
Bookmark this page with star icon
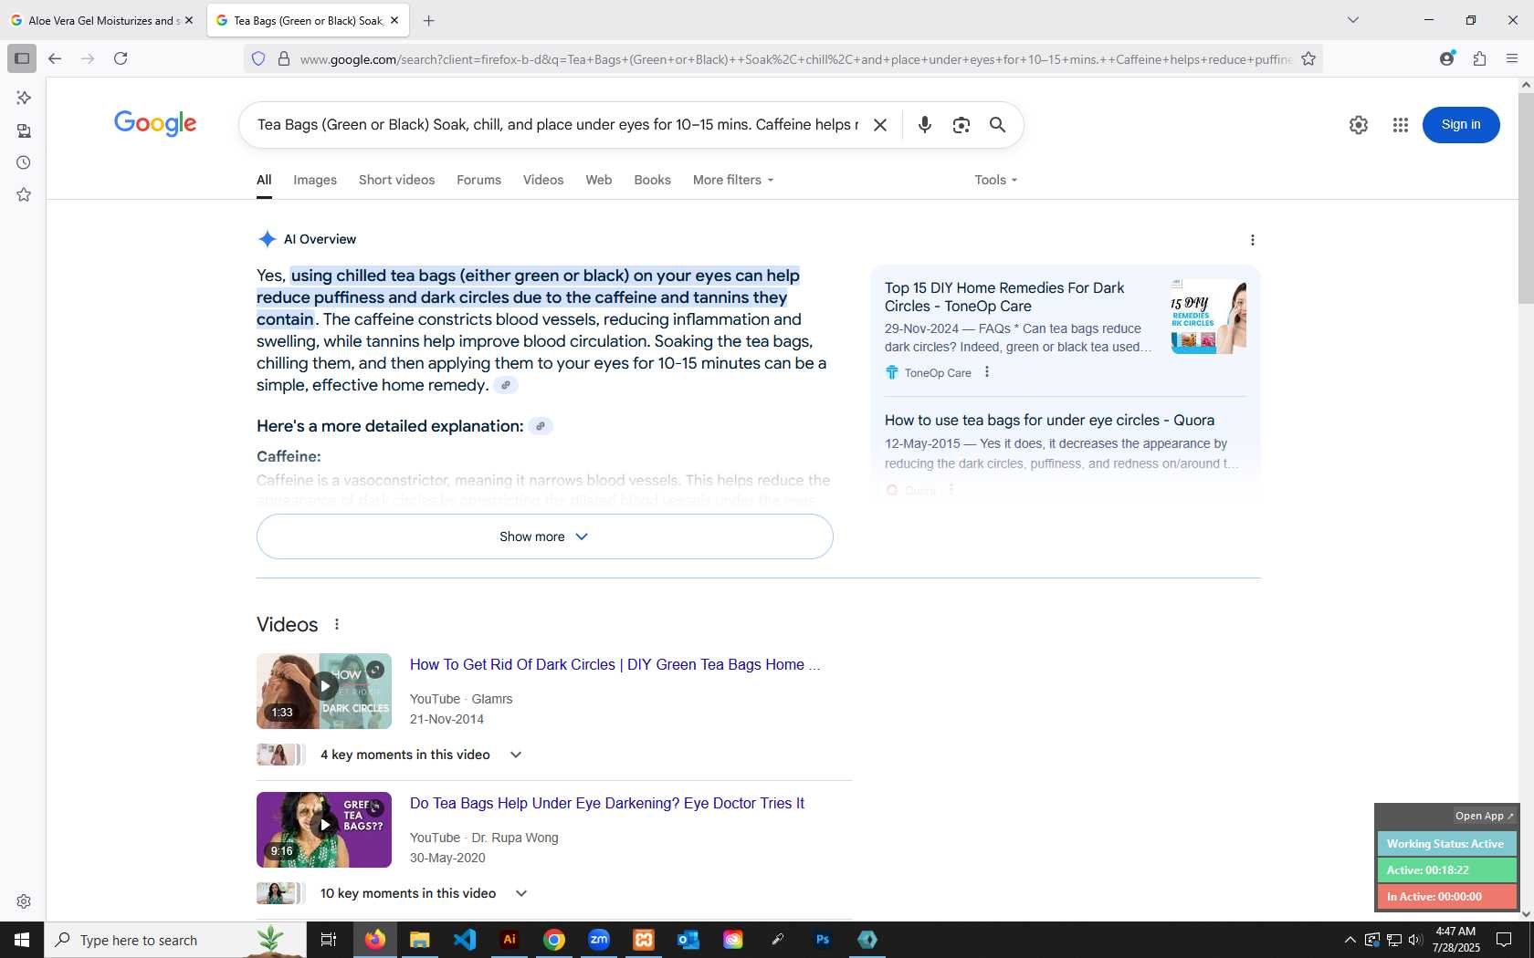coord(1308,58)
